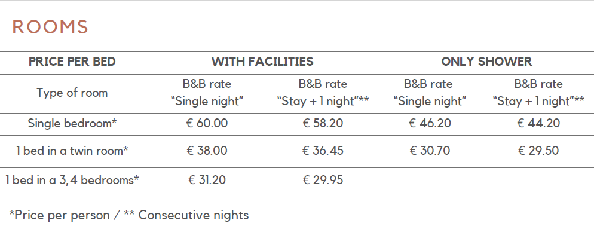Select the € 46.20 price cell
594x226 pixels.
(430, 123)
